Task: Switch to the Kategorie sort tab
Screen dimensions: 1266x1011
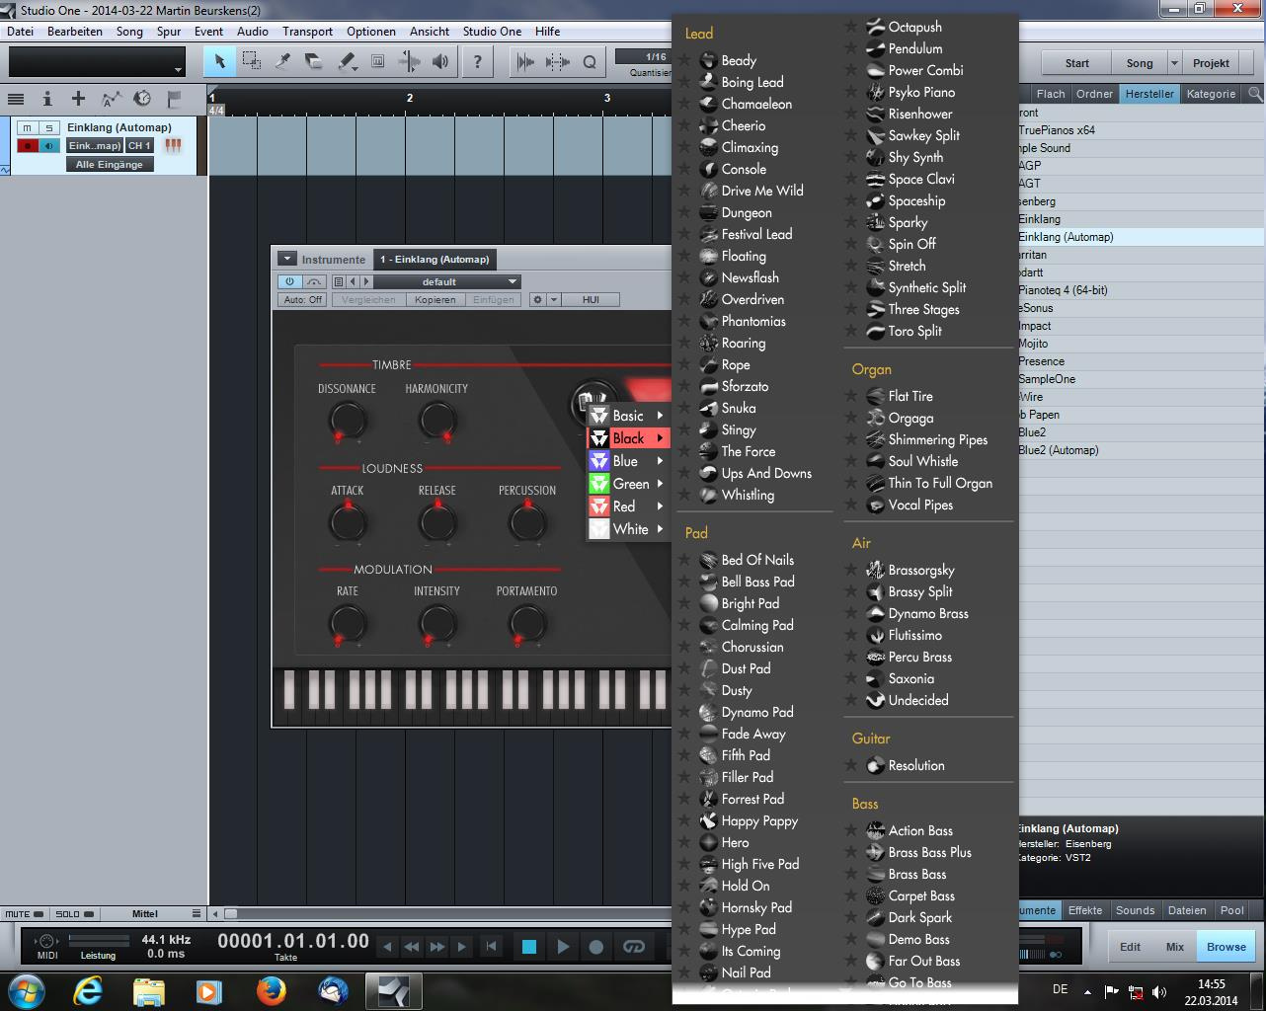Action: [x=1211, y=94]
